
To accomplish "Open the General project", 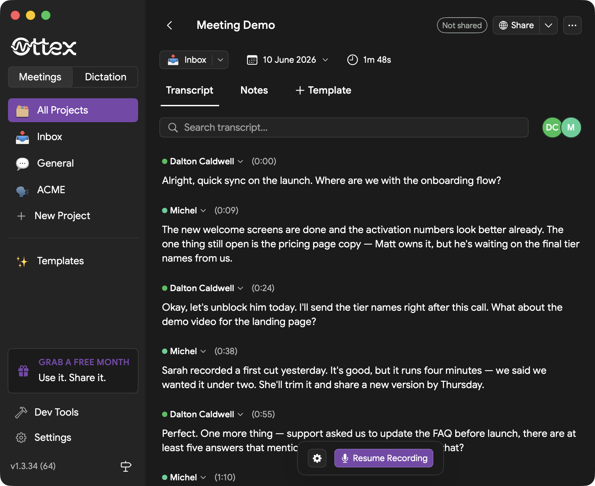I will coord(73,163).
